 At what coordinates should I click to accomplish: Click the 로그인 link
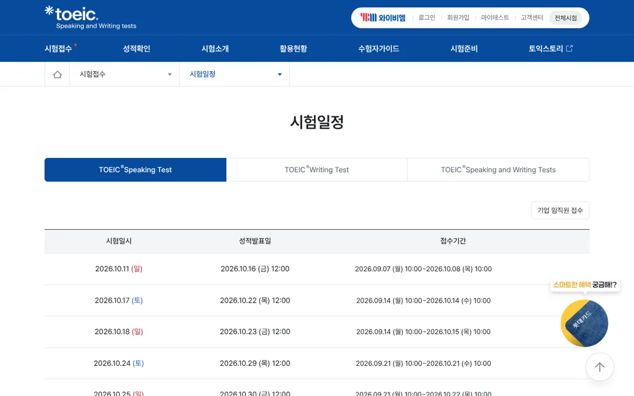(x=427, y=17)
